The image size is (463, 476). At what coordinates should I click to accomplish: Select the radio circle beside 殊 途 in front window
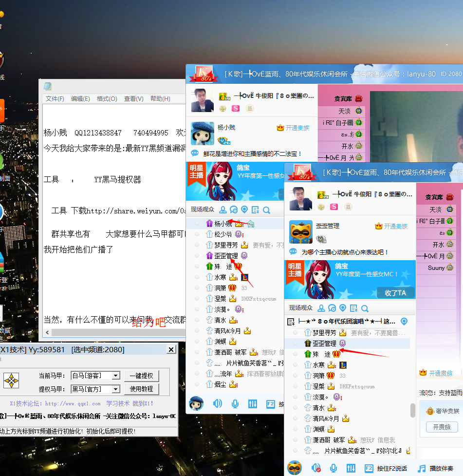pos(295,354)
